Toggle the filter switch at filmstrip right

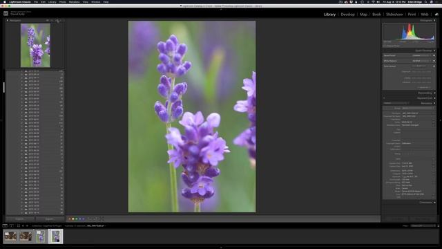click(438, 226)
